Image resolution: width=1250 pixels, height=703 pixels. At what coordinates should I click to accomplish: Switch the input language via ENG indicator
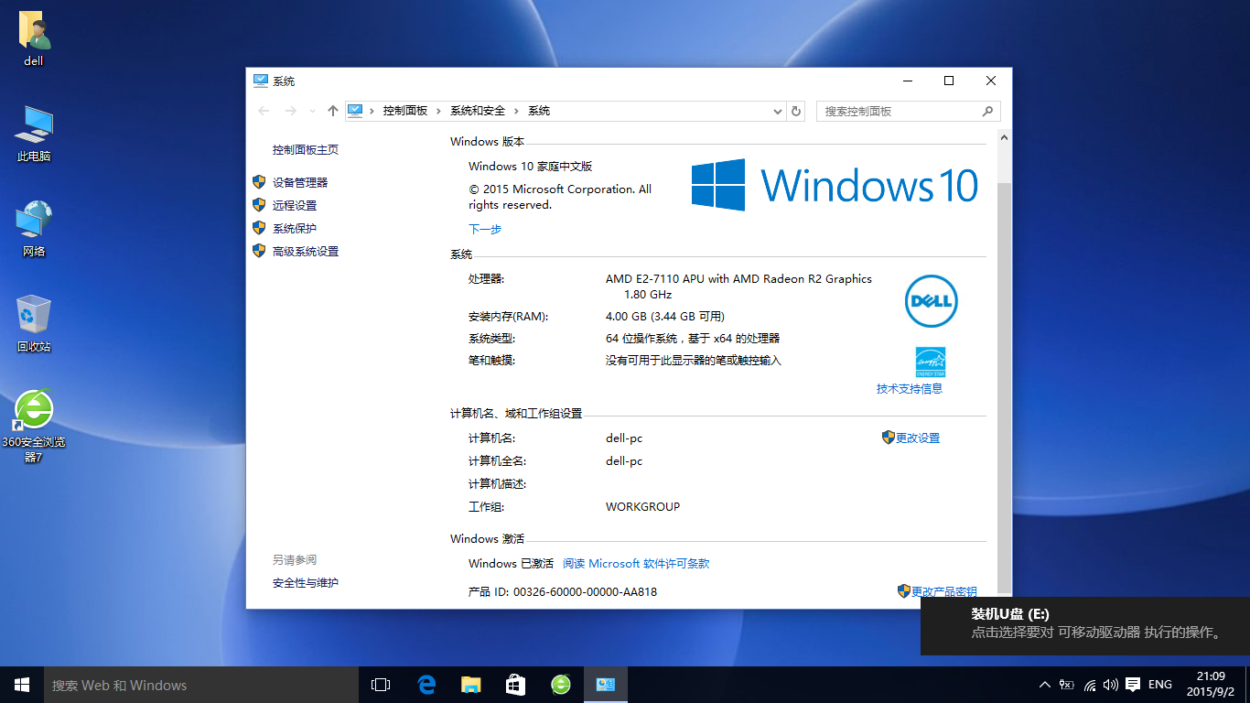1160,685
